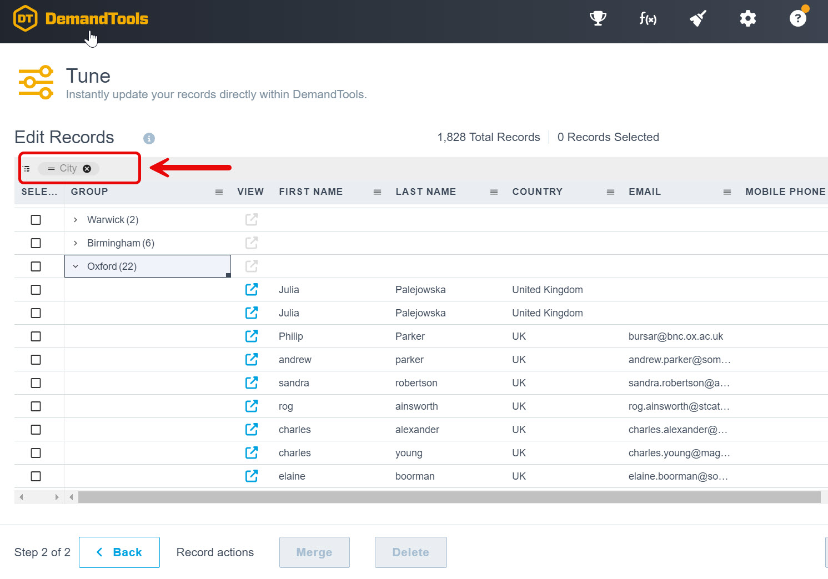828x579 pixels.
Task: Open the Country column menu
Action: pyautogui.click(x=610, y=192)
